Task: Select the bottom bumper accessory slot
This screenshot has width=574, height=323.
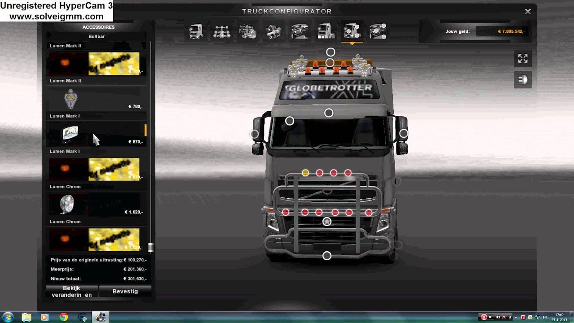Action: point(327,256)
